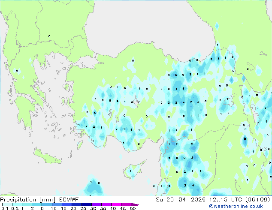The width and height of the screenshot is (272, 210).
Task: Click legend label '35'
Action: (103, 208)
